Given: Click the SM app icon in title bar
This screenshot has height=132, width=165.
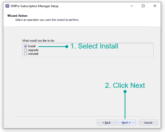Looking at the screenshot, I should pos(7,6).
